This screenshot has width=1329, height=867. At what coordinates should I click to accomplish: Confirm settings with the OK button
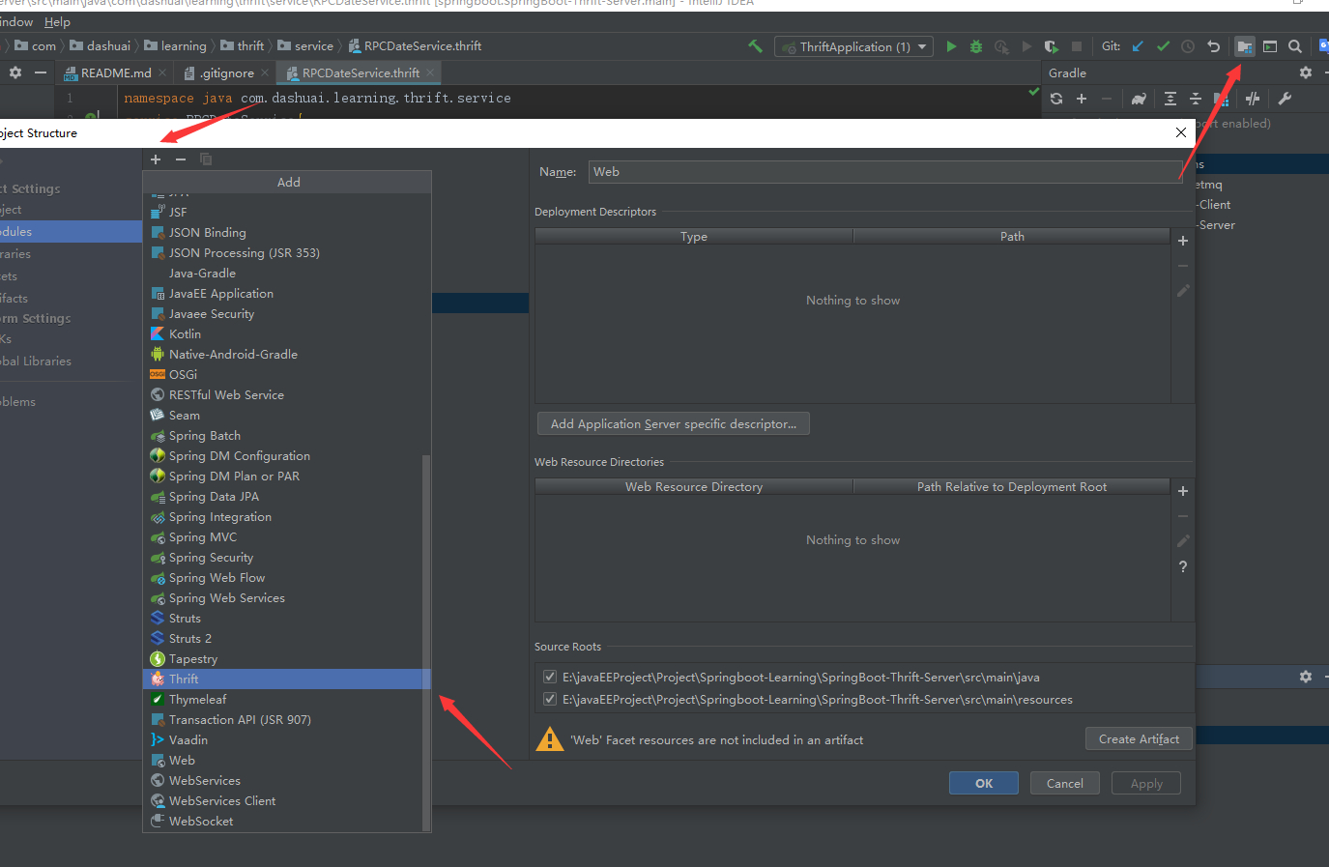983,782
